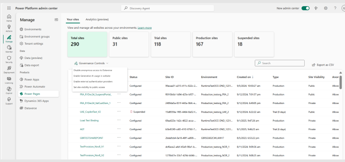Screen dimensions: 345x162
Task: Open more options for FRA_R1Dec24_ValCustDom_1 site
Action: click(119, 103)
